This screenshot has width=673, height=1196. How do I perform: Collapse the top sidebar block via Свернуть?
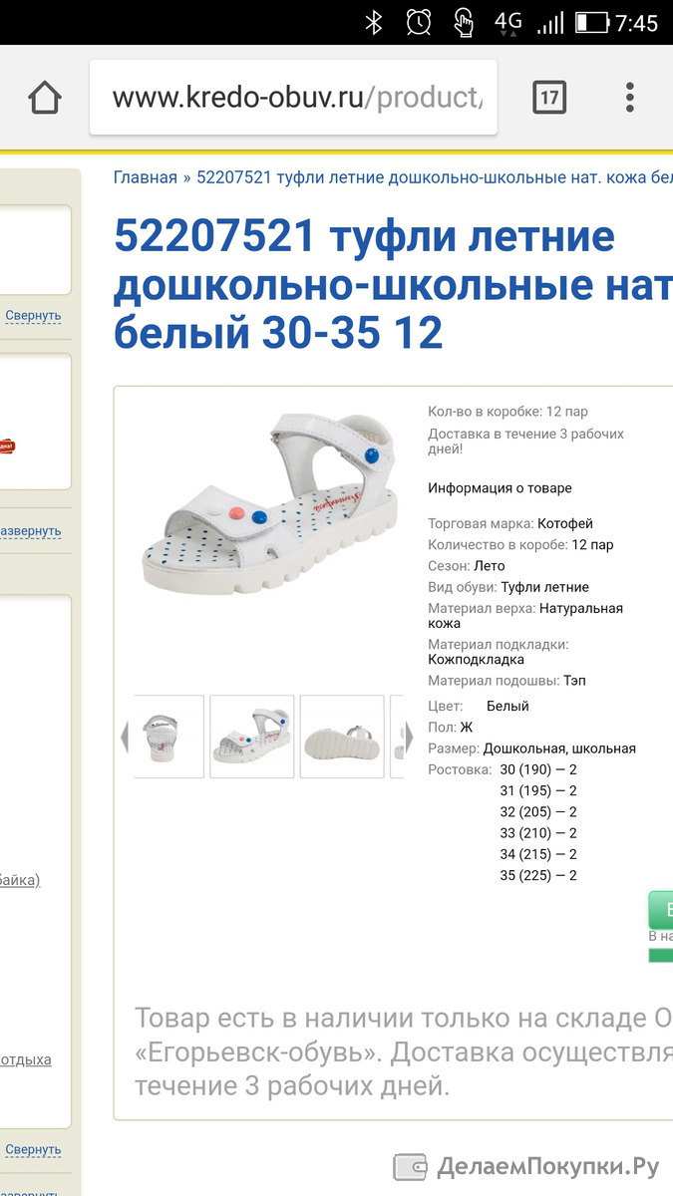tap(33, 315)
